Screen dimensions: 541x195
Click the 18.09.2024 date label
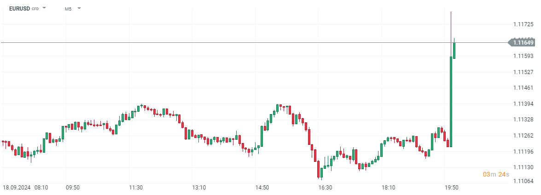click(16, 188)
